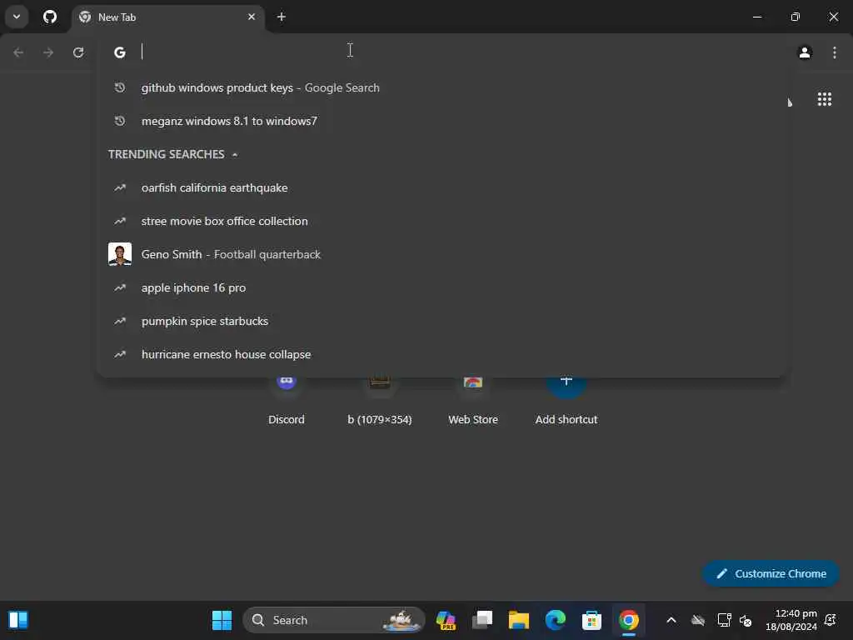Select 'apple iphone 16 pro' trending search
Screen dimensions: 853x640
441,287
